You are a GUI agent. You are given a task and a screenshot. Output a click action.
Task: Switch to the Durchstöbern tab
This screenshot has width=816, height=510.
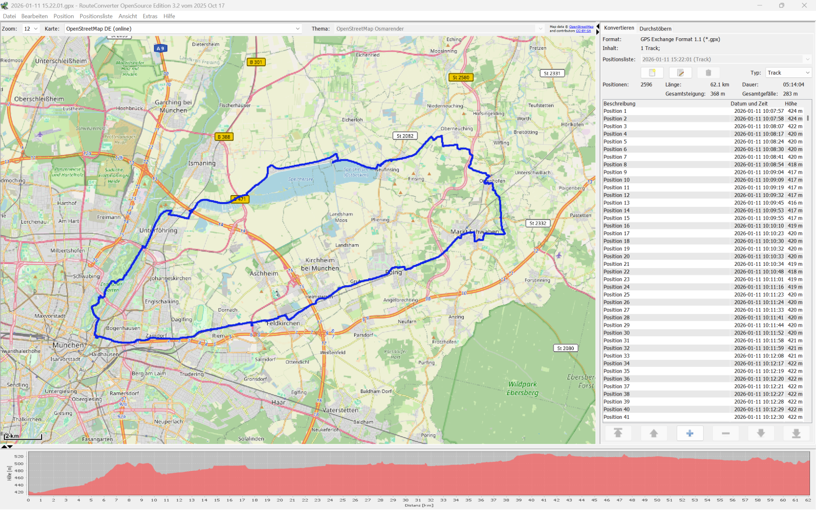click(655, 29)
